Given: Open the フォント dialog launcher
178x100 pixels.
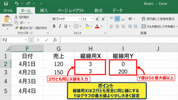Looking at the screenshot, I should (105, 33).
